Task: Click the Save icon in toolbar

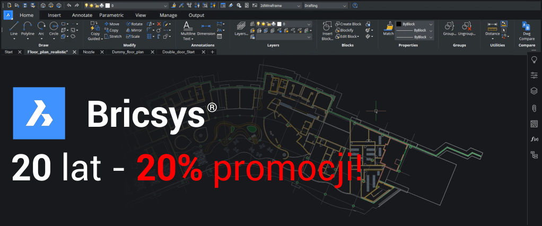Action: click(25, 5)
